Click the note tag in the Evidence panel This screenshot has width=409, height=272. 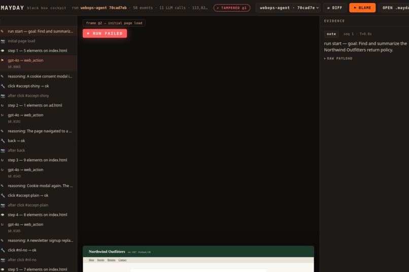pyautogui.click(x=331, y=34)
